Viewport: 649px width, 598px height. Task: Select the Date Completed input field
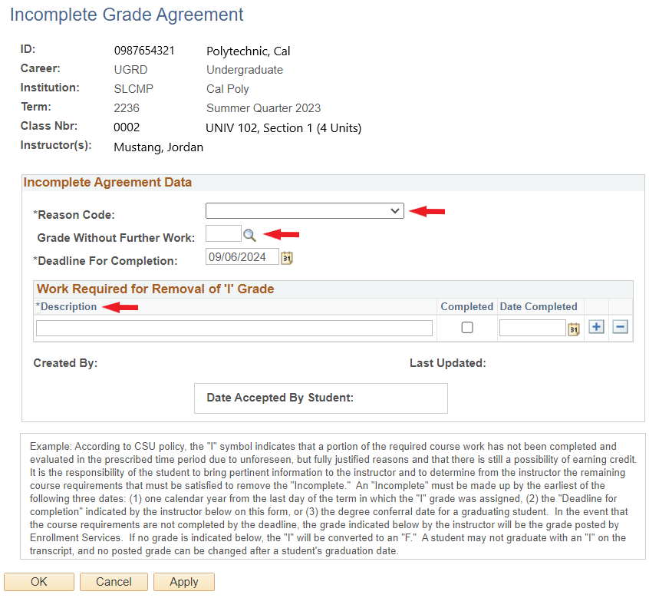(532, 328)
